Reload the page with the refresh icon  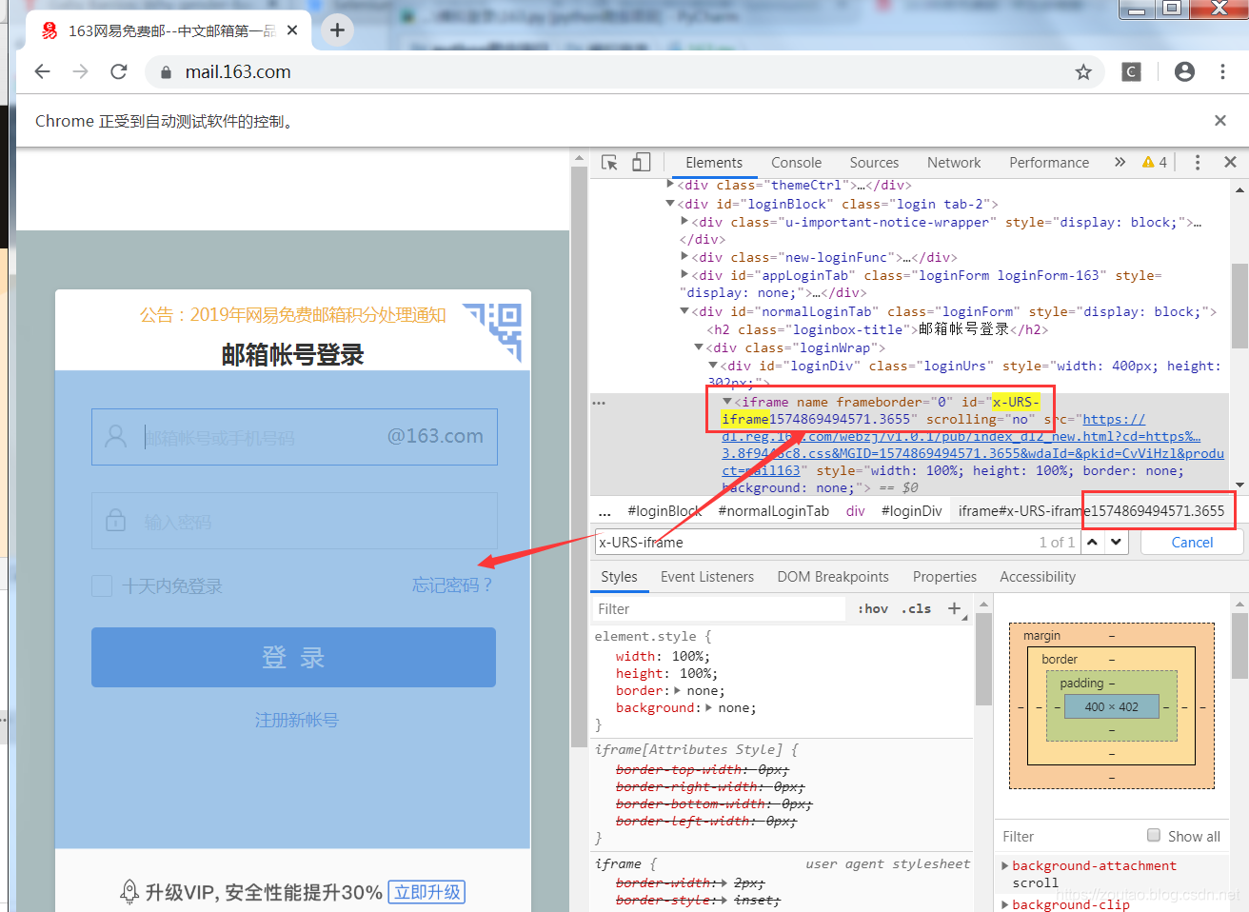[119, 71]
